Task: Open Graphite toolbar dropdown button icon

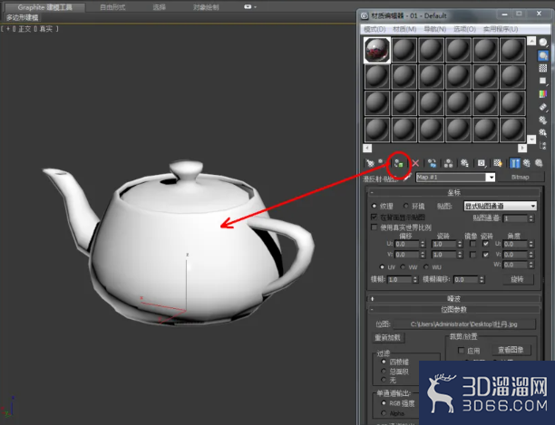Action: click(x=250, y=6)
